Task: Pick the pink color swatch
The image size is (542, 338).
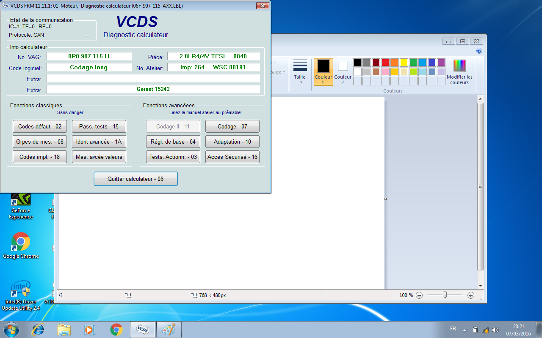Action: pos(385,72)
